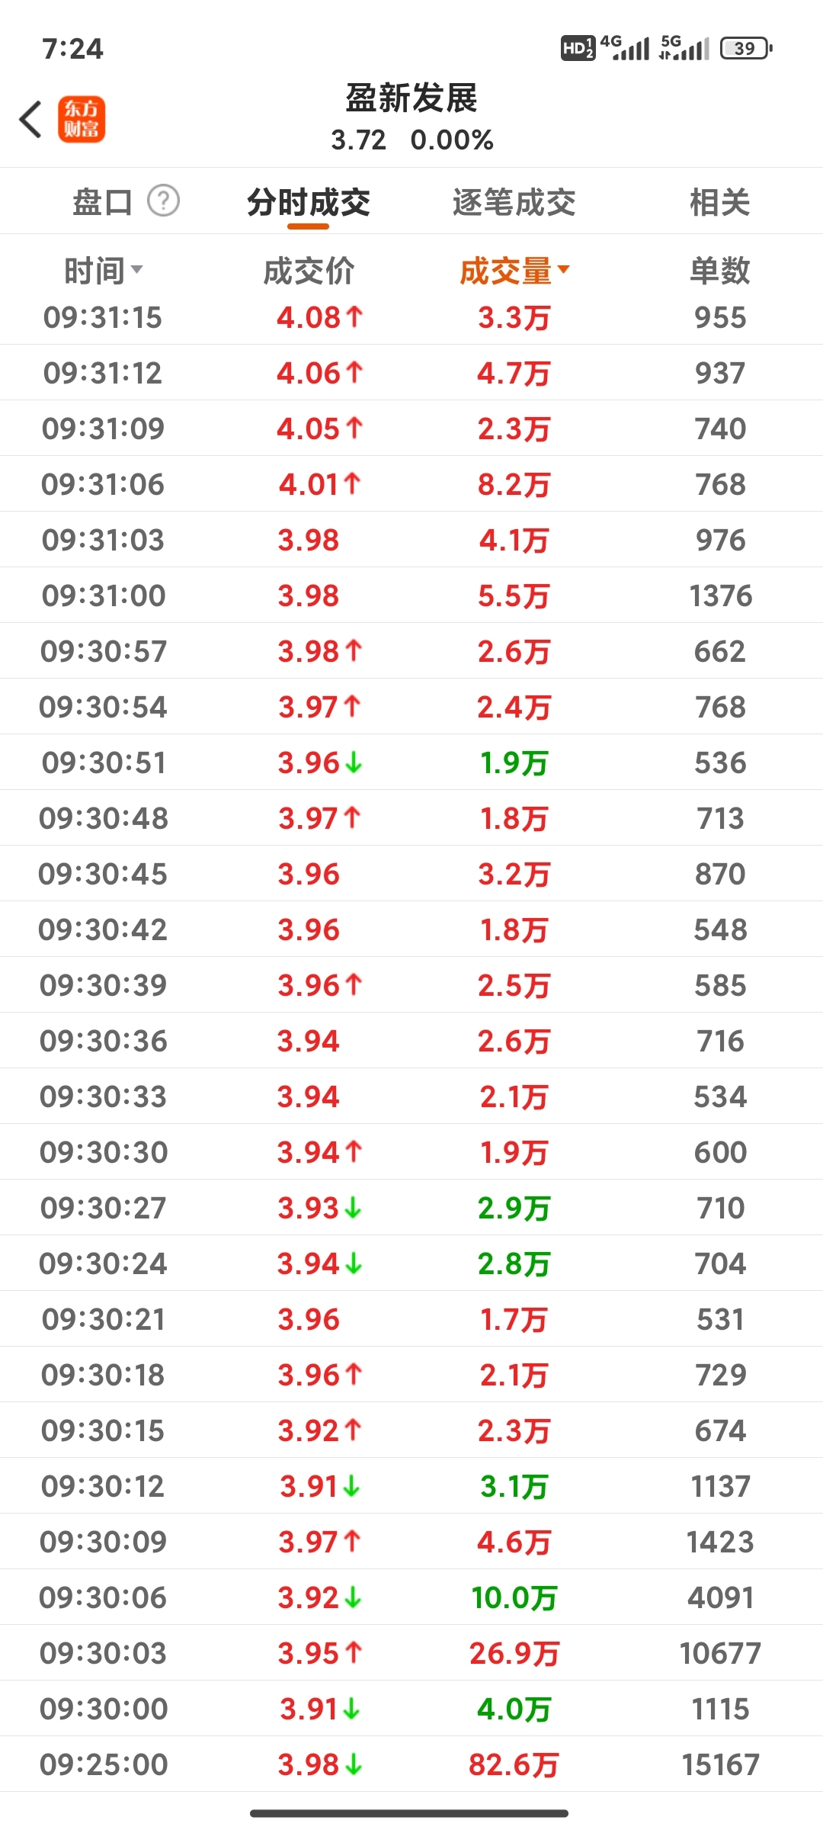This screenshot has height=1830, width=823.
Task: Tap the question mark help icon beside 盘口
Action: (163, 201)
